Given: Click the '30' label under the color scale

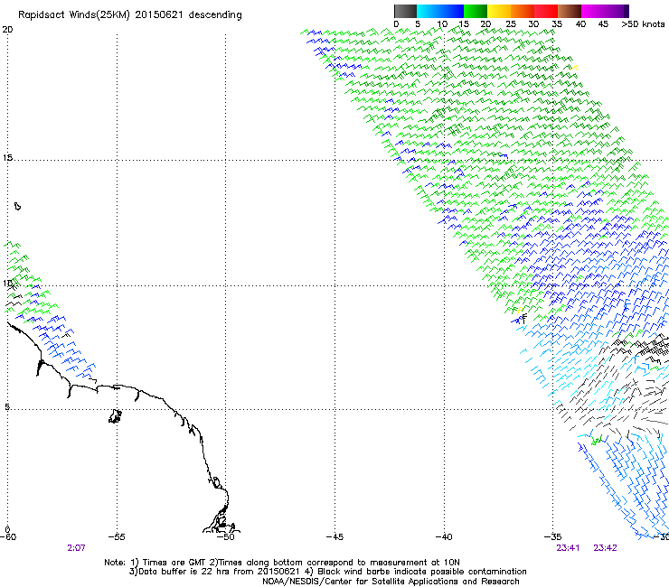Looking at the screenshot, I should pyautogui.click(x=533, y=23).
